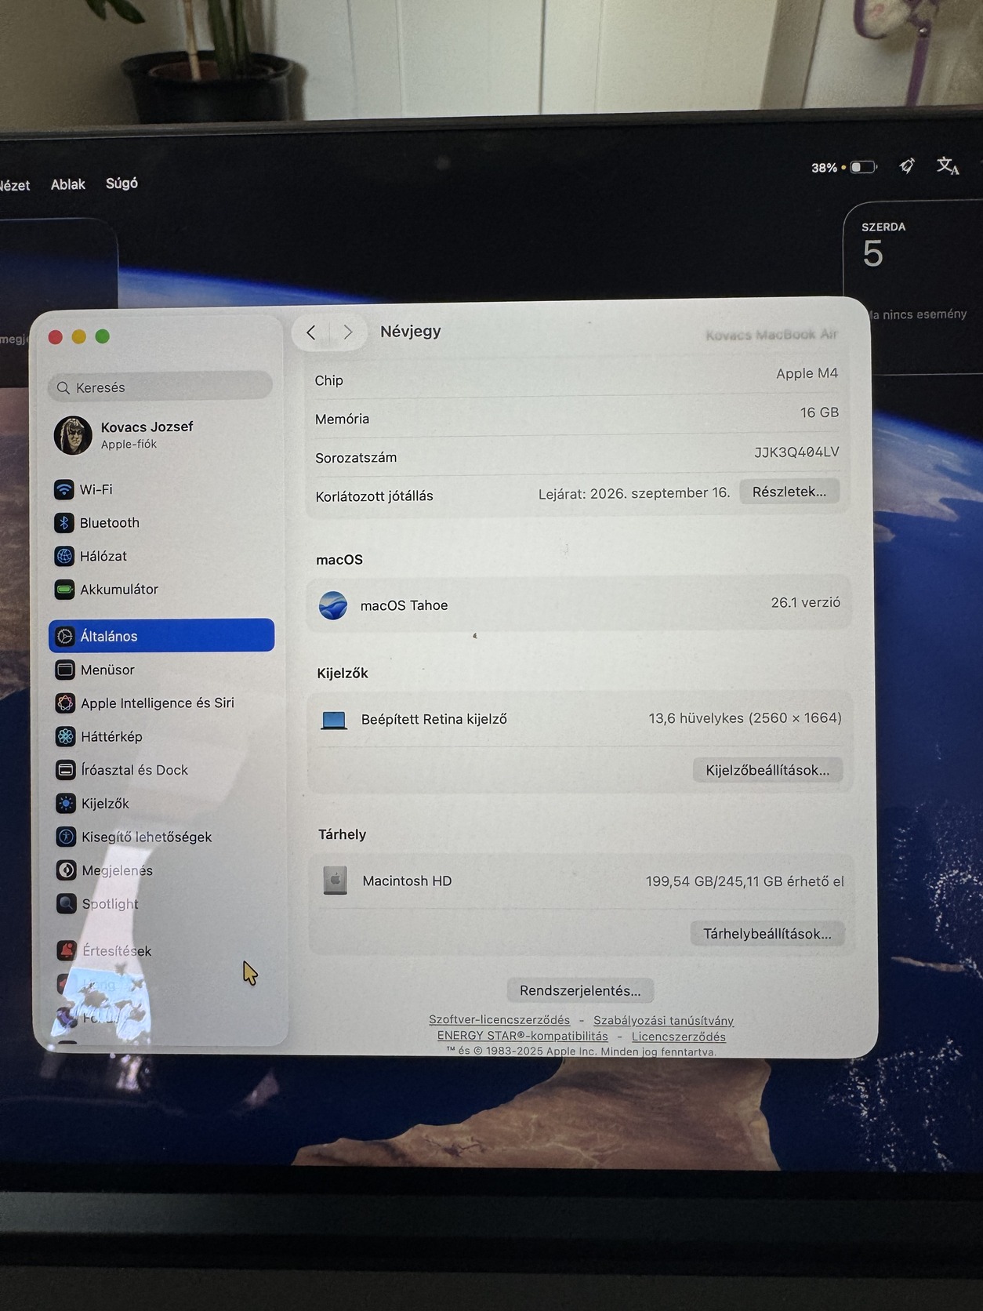Click the translation icon in menu bar
The image size is (983, 1311).
pyautogui.click(x=948, y=165)
